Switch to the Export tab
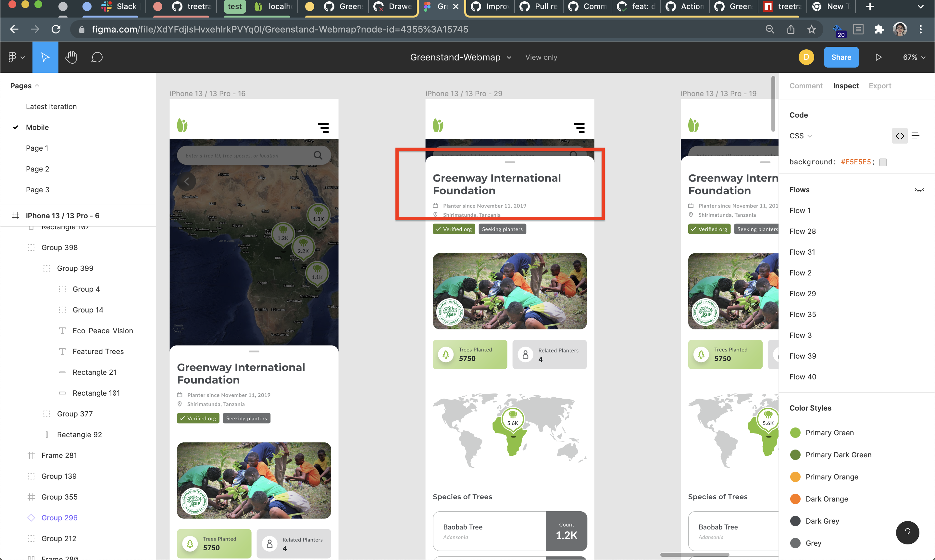This screenshot has width=935, height=560. [x=880, y=86]
